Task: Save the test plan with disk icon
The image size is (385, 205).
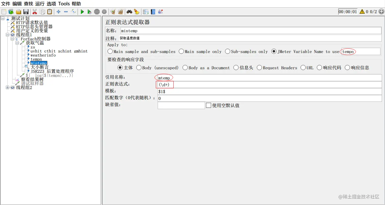Action: 26,11
